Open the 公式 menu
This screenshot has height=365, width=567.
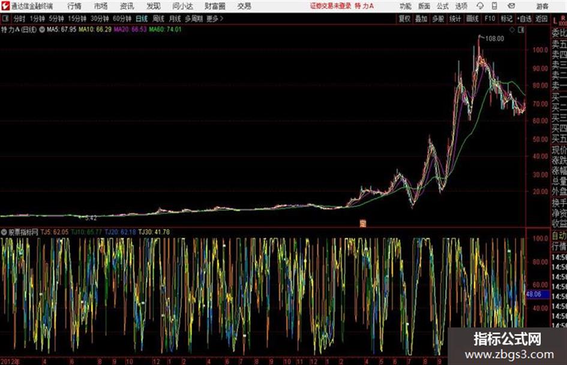click(x=442, y=6)
